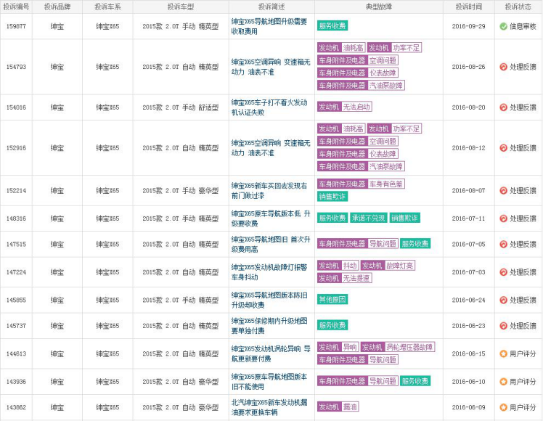Open complaint 北汽绅宝X65新车发动机漏油要求更换车辆
The height and width of the screenshot is (421, 543).
(269, 407)
